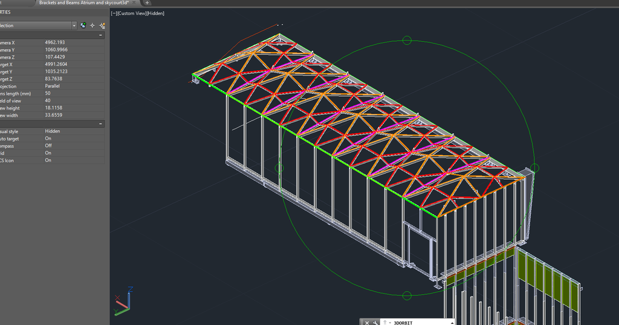
Task: Collapse the visual style properties section
Action: 100,123
